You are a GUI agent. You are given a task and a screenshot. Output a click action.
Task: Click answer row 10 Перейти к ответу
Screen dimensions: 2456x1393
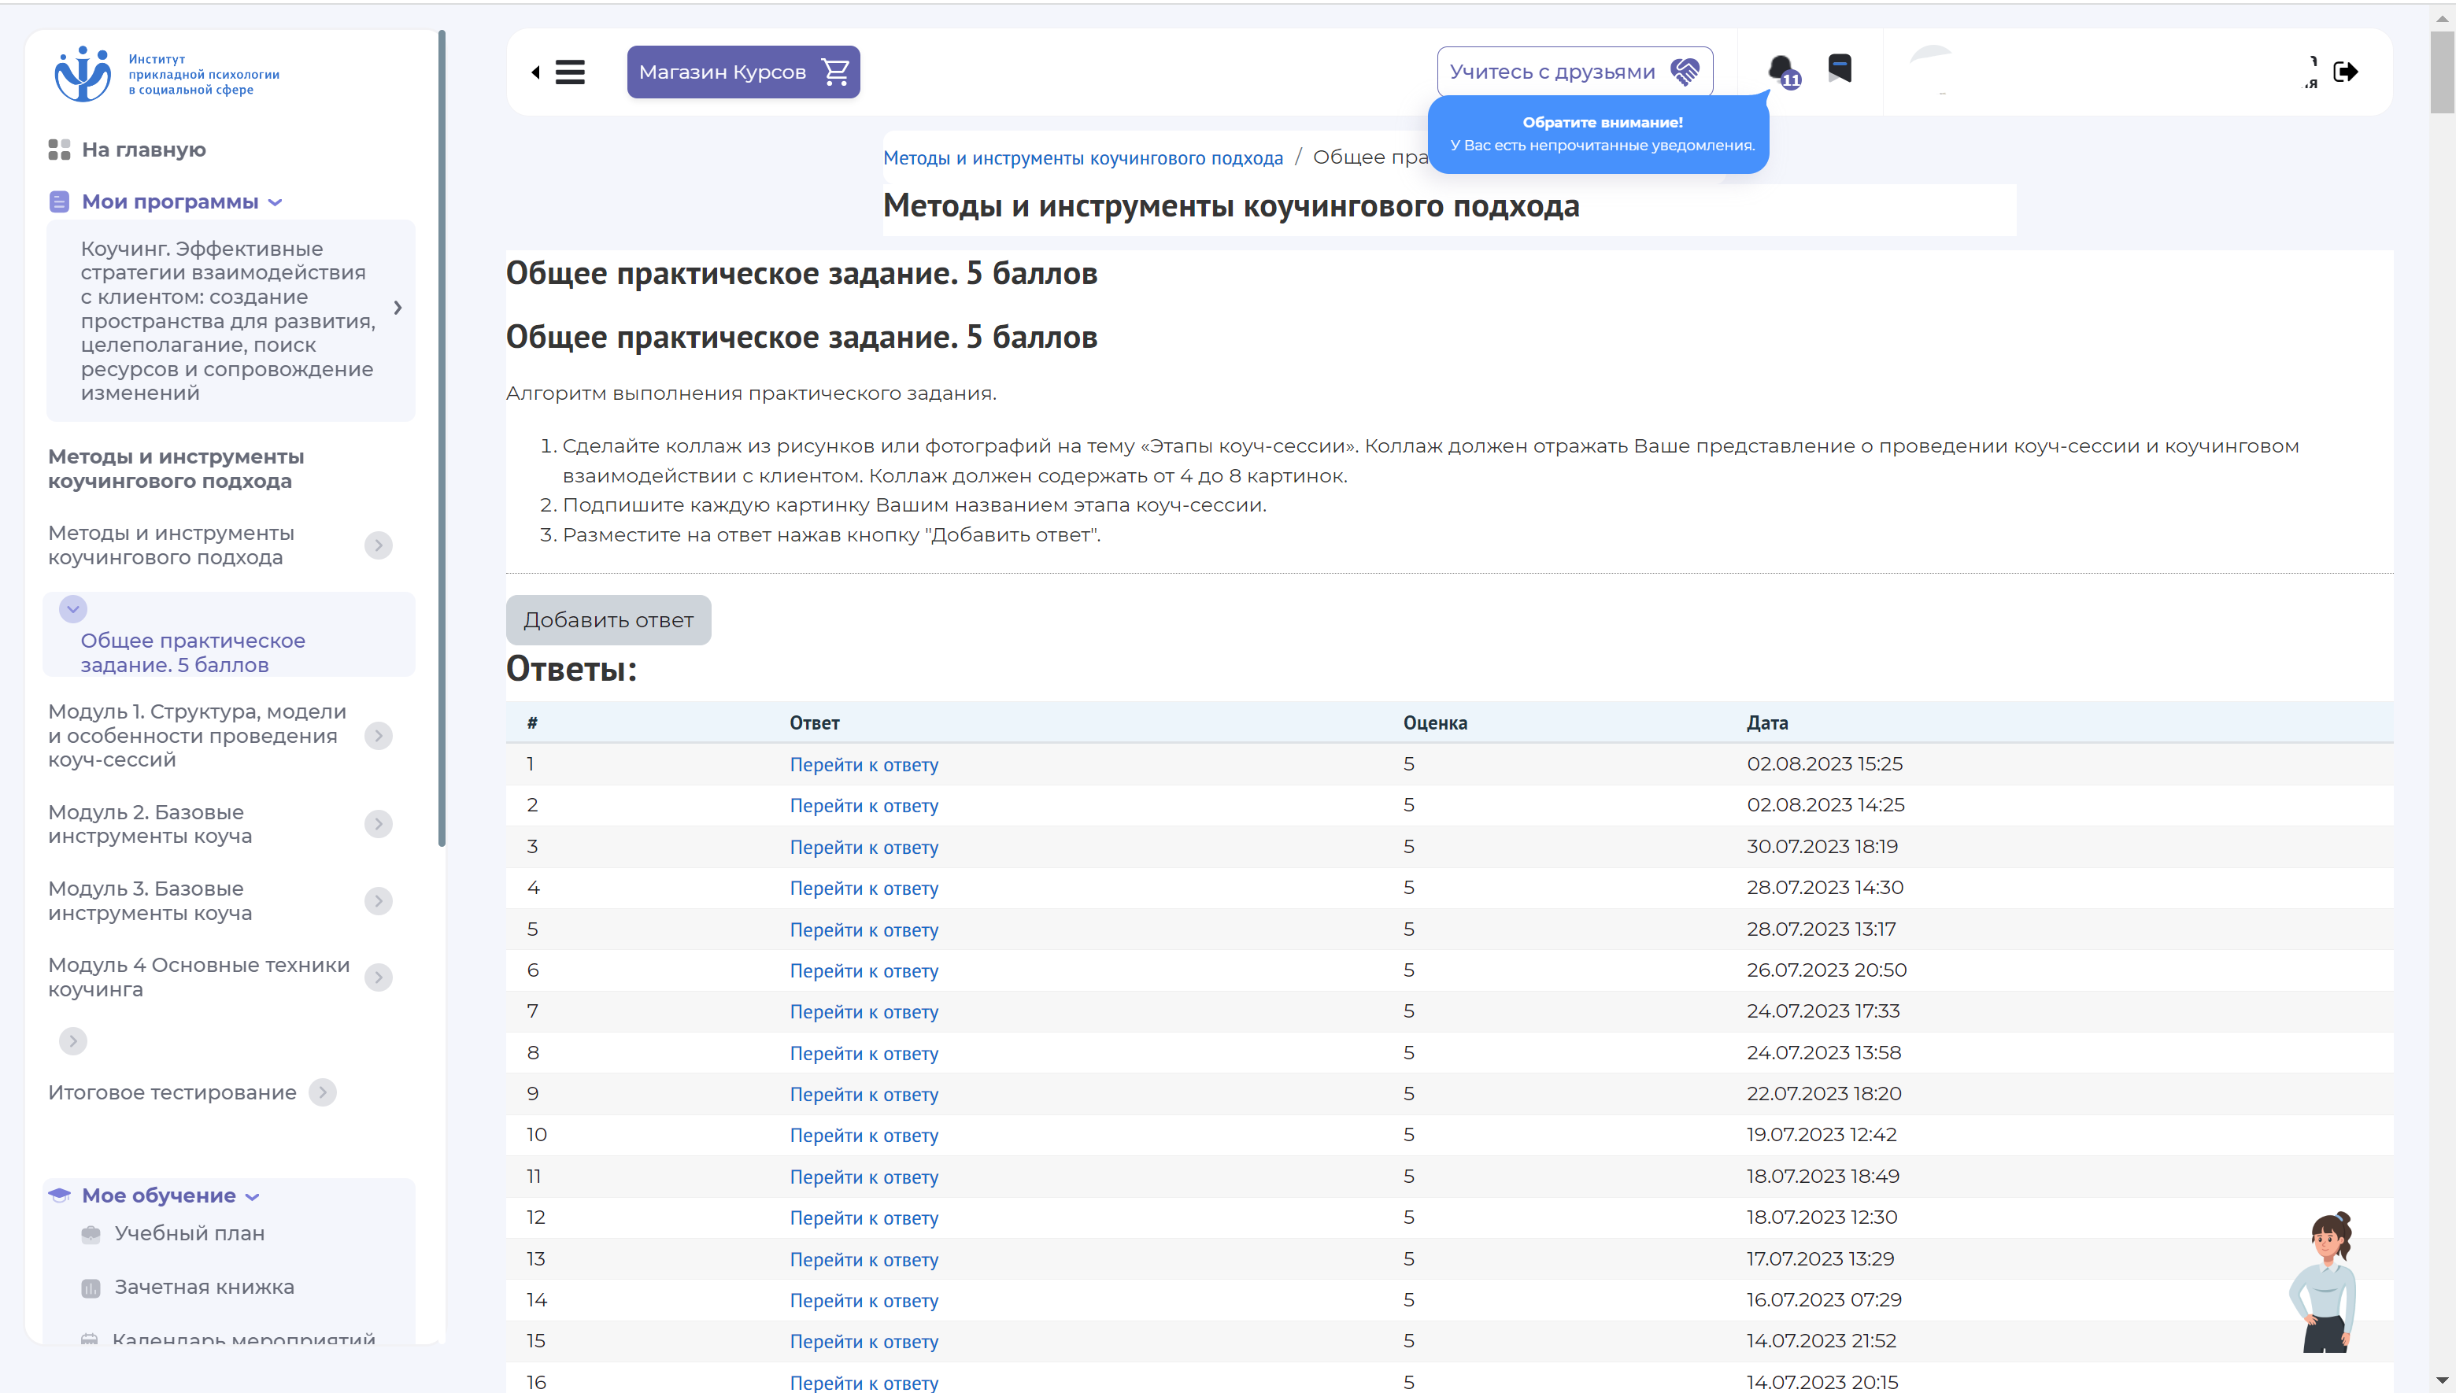864,1133
